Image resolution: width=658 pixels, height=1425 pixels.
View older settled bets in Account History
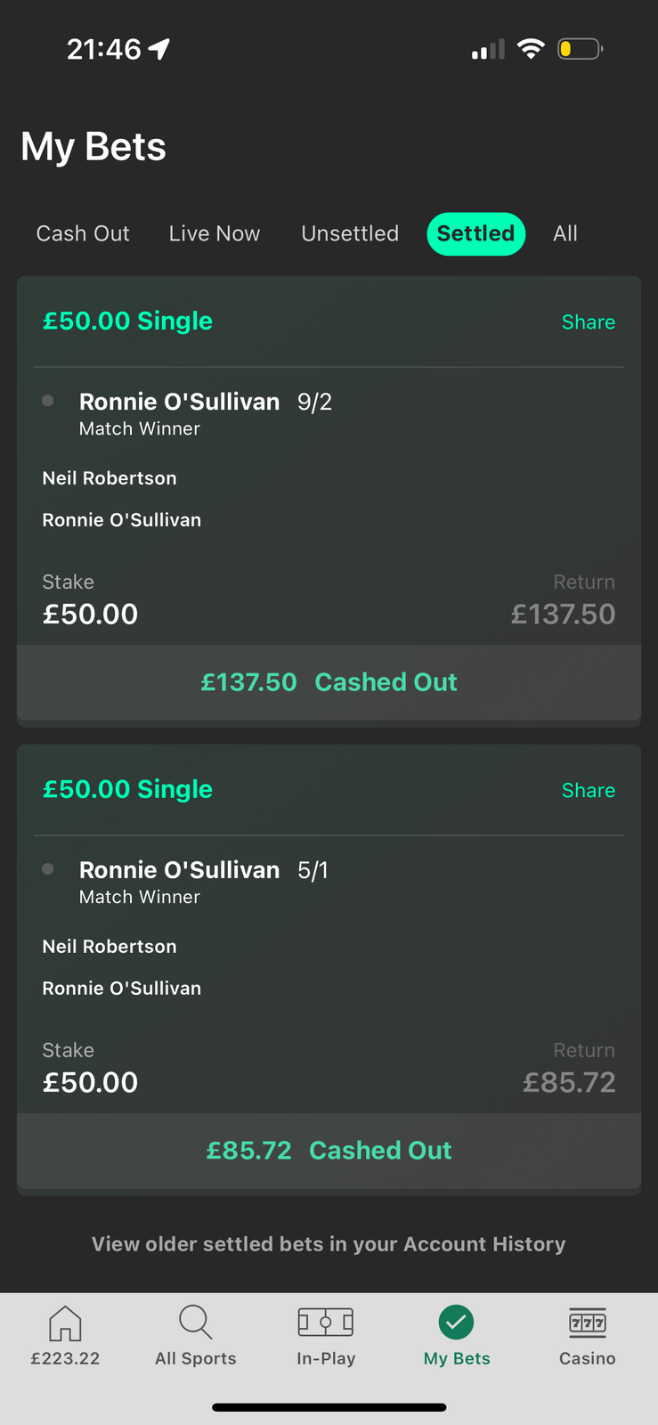tap(329, 1244)
